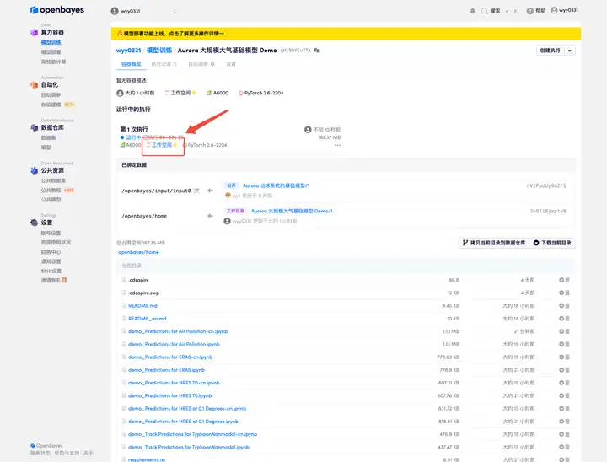Open 财务中心 in the sidebar

tap(51, 252)
